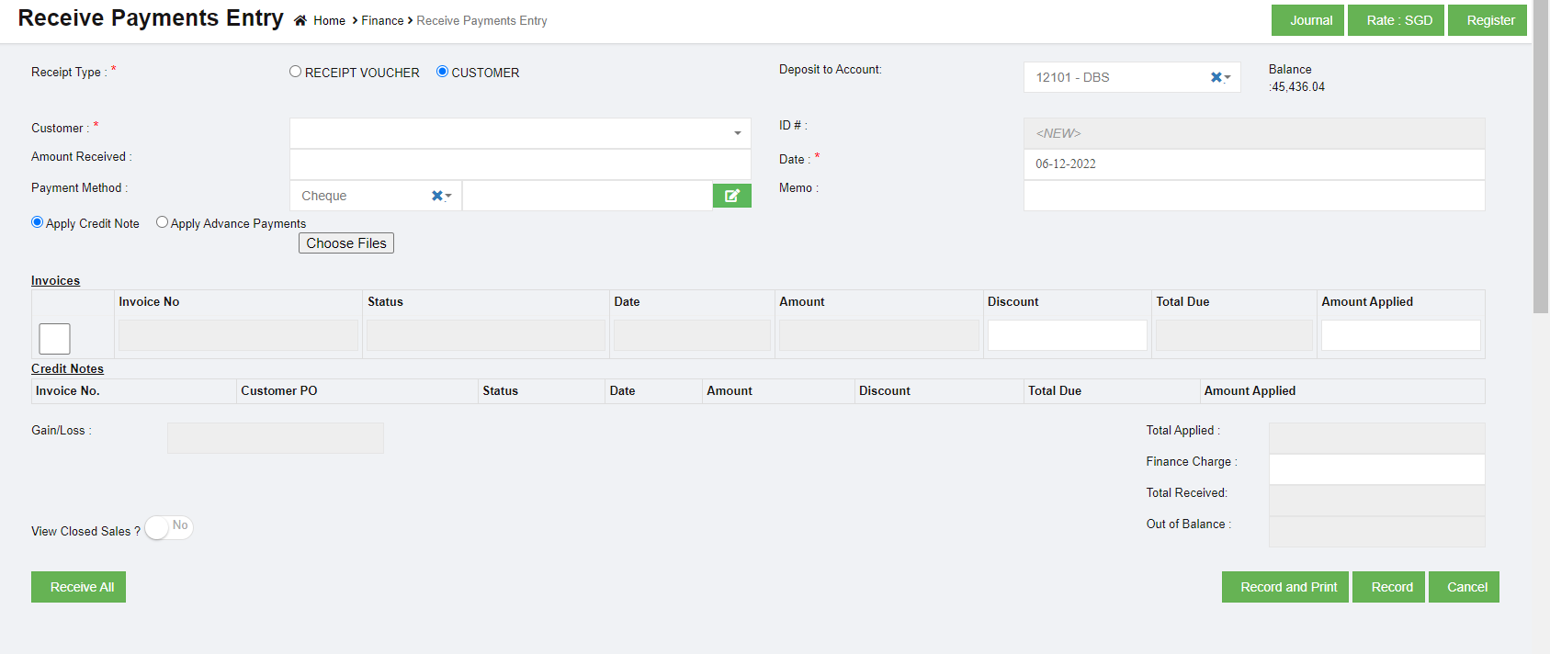This screenshot has width=1550, height=654.
Task: Click the Home icon in breadcrumb
Action: 300,20
